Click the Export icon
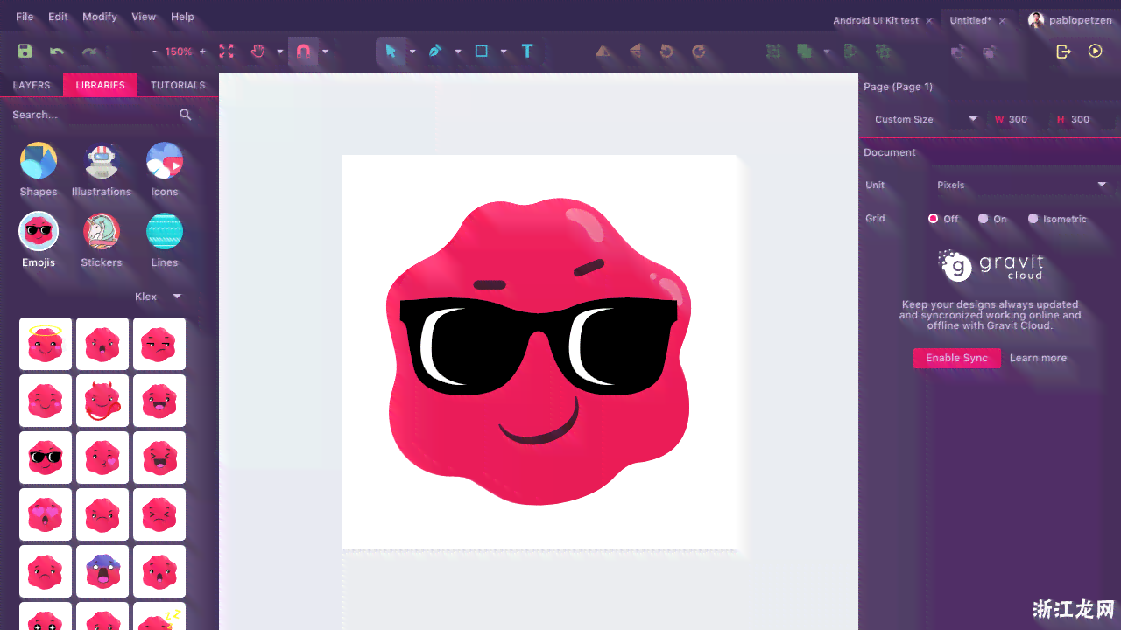The width and height of the screenshot is (1121, 630). click(1063, 52)
